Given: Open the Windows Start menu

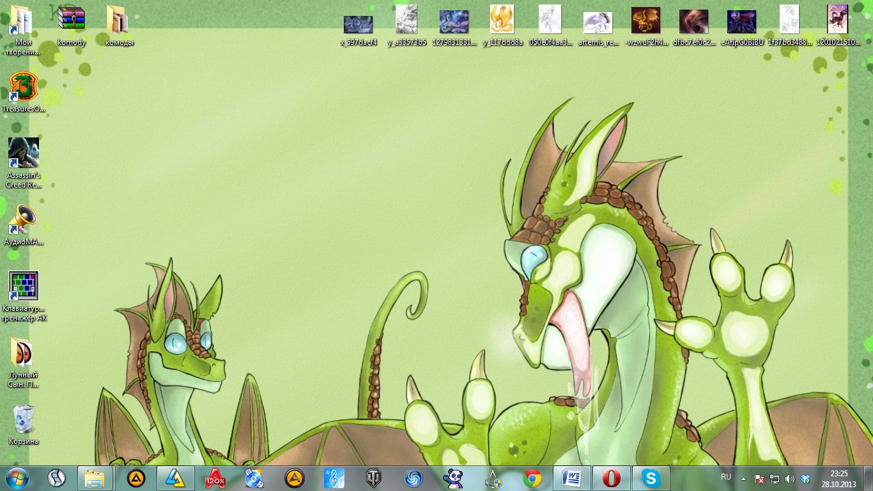Looking at the screenshot, I should (17, 478).
